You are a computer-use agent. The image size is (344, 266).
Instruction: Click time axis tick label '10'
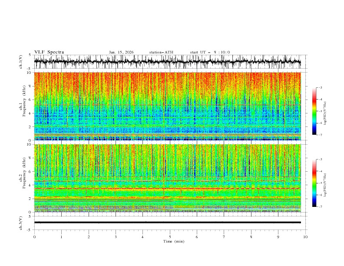tap(305, 237)
